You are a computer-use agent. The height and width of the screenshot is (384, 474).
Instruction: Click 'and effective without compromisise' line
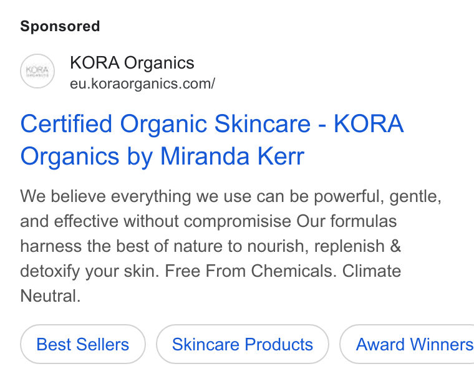tap(208, 221)
